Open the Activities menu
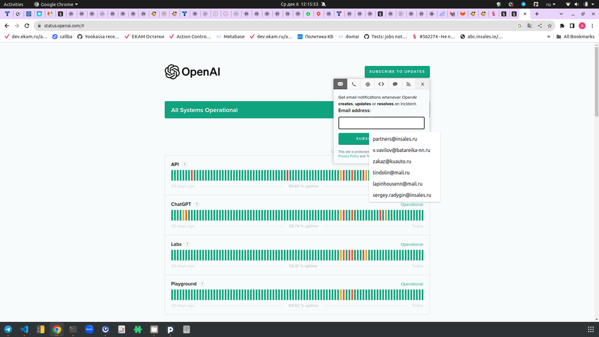The height and width of the screenshot is (337, 599). click(13, 4)
